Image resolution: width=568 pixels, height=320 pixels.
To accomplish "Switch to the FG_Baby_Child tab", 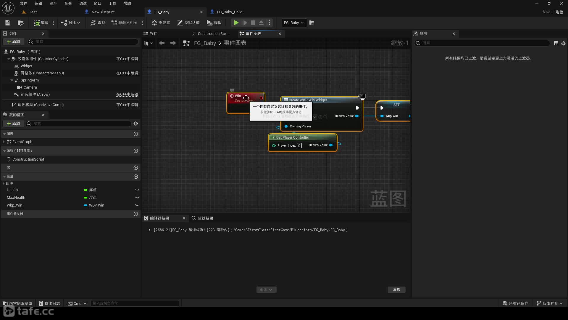I will pos(229,12).
